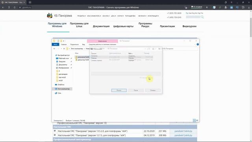Select Этот компьютер in Explorer sidebar
The width and height of the screenshot is (252, 142).
pyautogui.click(x=62, y=89)
